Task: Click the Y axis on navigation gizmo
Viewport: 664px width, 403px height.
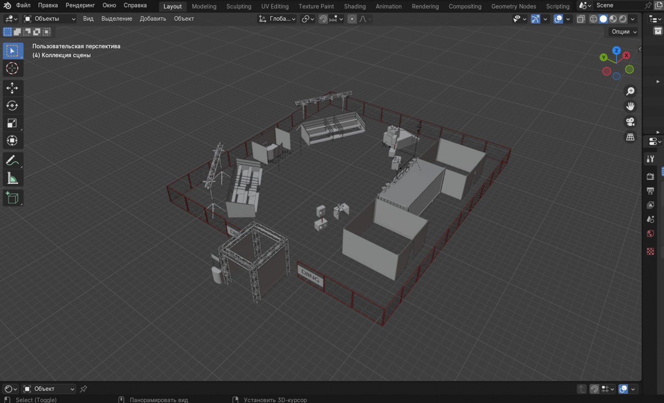Action: 603,57
